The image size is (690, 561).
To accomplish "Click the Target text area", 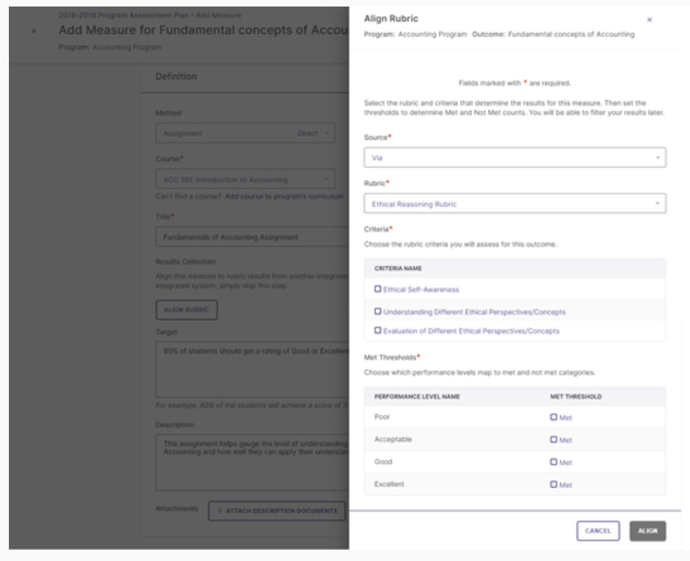I will (x=252, y=370).
